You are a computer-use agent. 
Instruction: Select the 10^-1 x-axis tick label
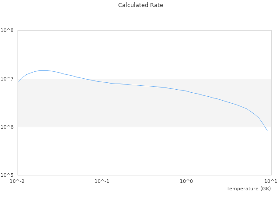pos(102,181)
